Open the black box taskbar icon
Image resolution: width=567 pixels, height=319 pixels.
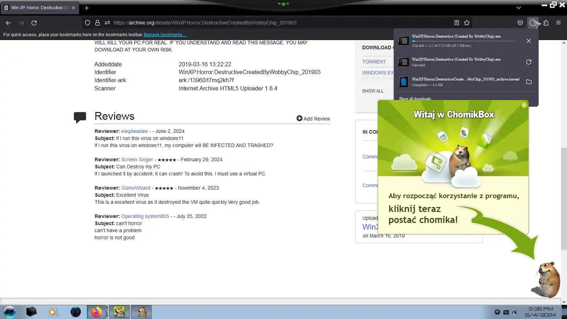point(31,312)
